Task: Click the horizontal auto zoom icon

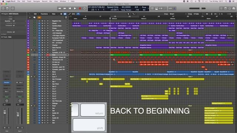Action: coord(216,14)
